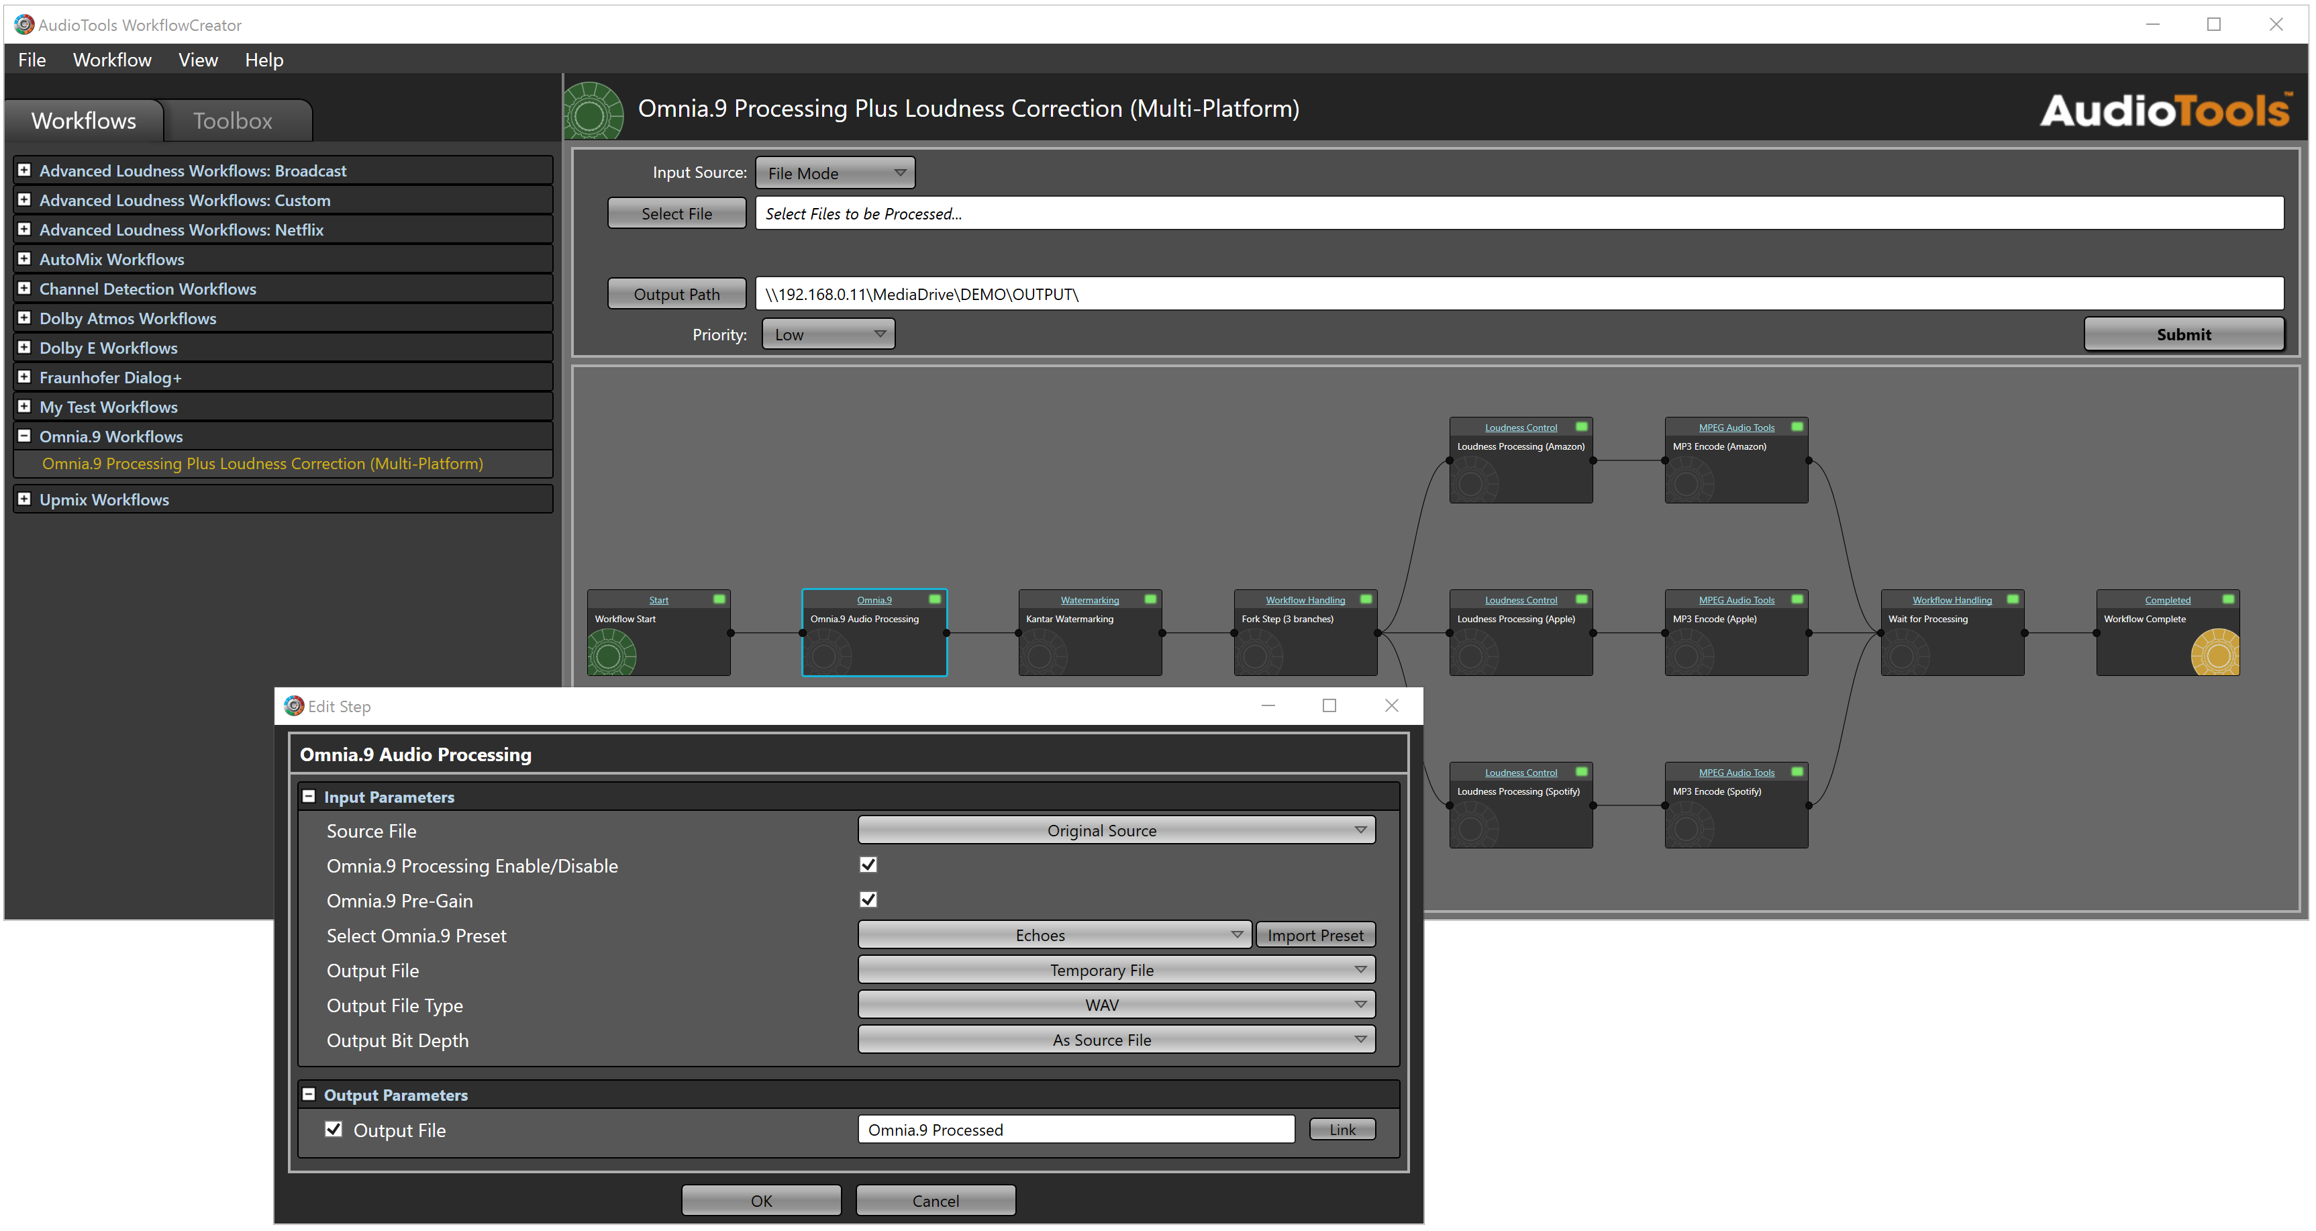Image resolution: width=2316 pixels, height=1231 pixels.
Task: Open the Workflow menu
Action: (112, 59)
